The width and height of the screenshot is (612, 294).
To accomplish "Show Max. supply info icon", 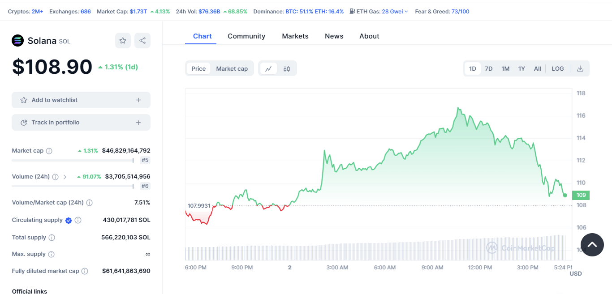I will [51, 254].
